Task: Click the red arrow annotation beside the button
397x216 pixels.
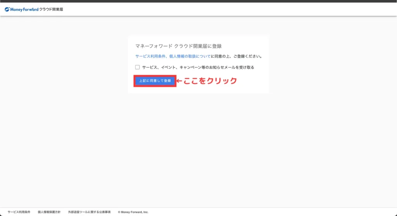Action: [x=180, y=81]
